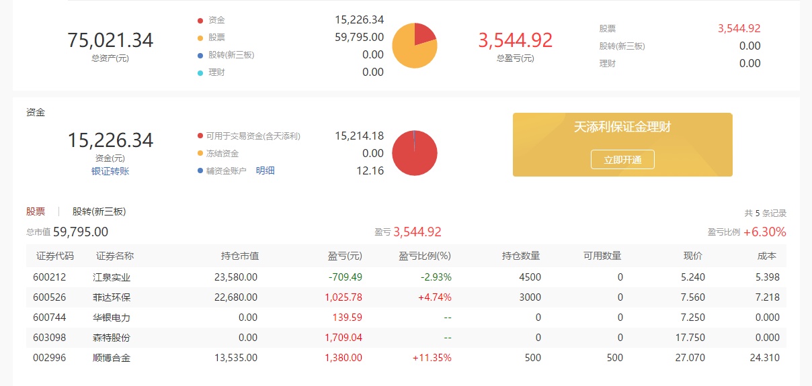Click the blue dot beside 辅资金账户
This screenshot has width=812, height=386.
point(200,171)
